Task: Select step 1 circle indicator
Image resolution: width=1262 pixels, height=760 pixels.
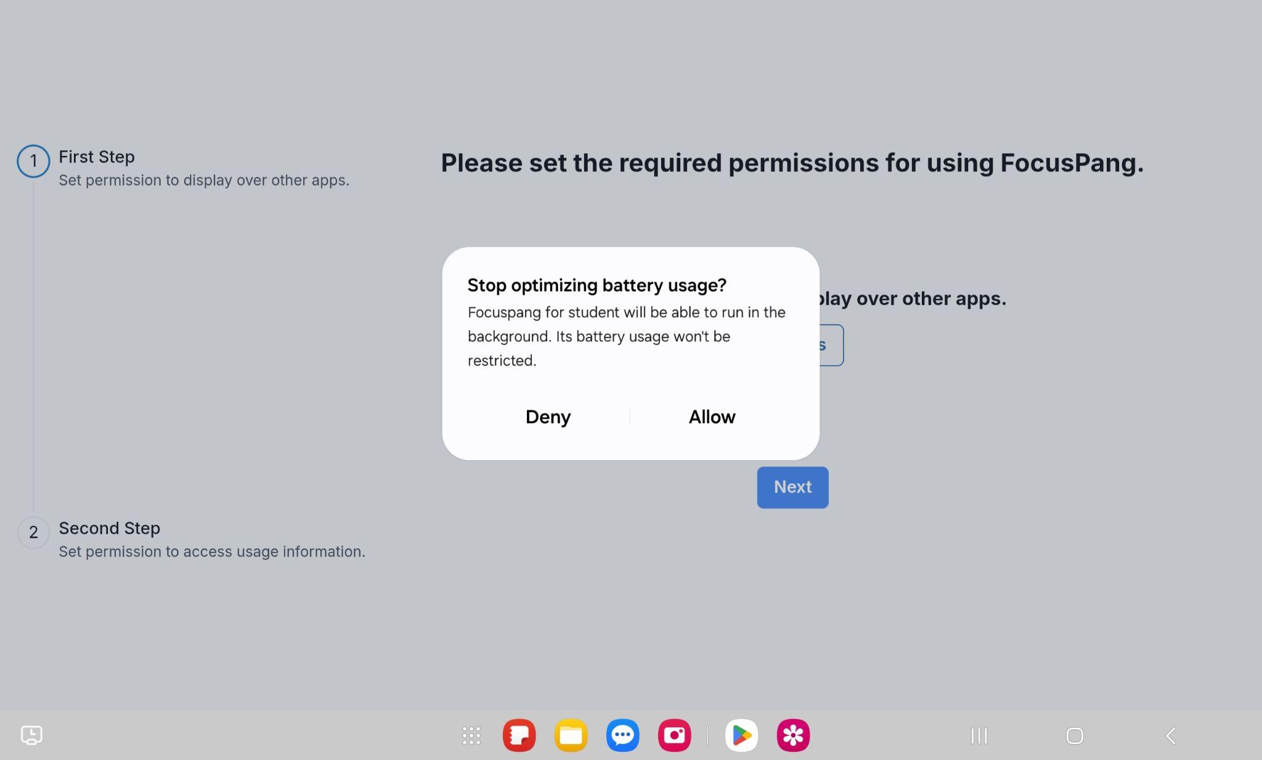Action: pyautogui.click(x=33, y=161)
